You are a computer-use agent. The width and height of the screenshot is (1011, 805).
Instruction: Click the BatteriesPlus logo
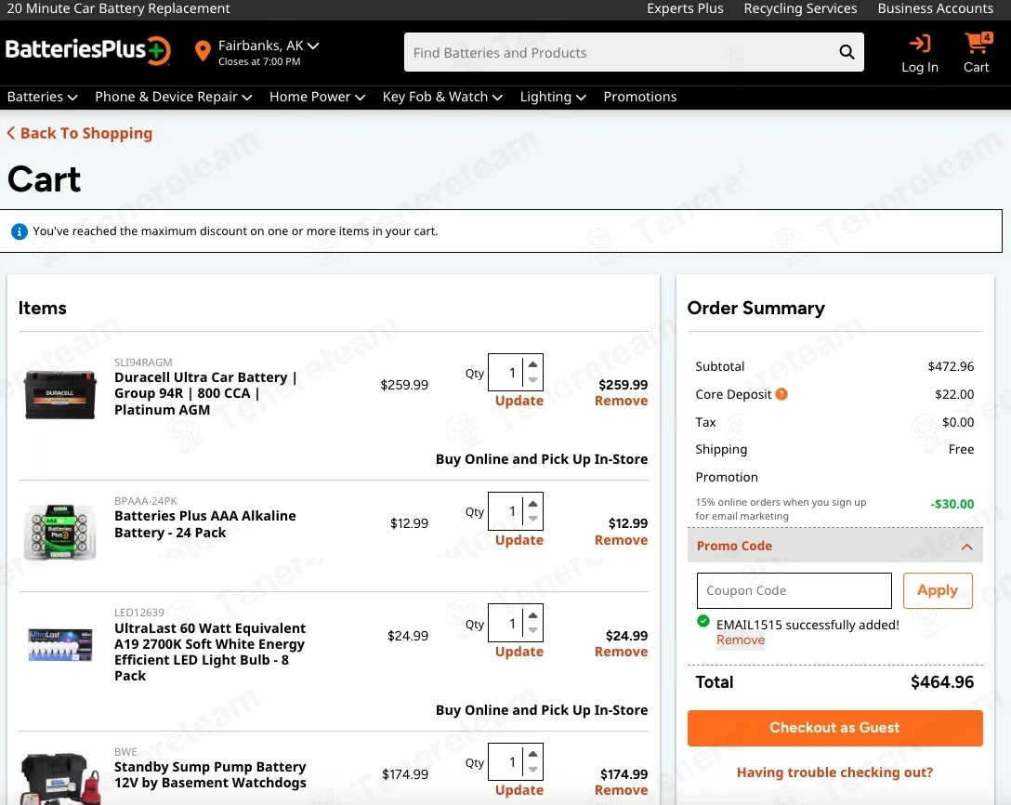[x=88, y=50]
